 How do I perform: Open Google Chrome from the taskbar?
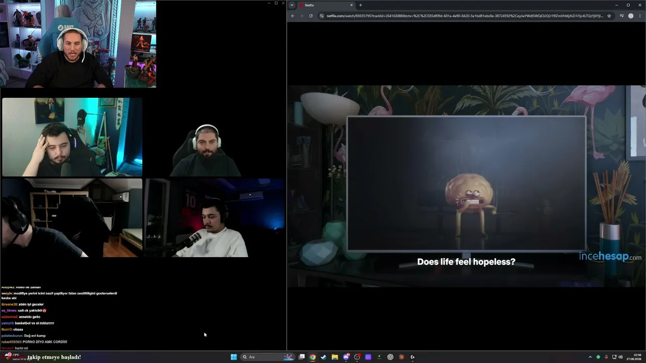coord(313,357)
